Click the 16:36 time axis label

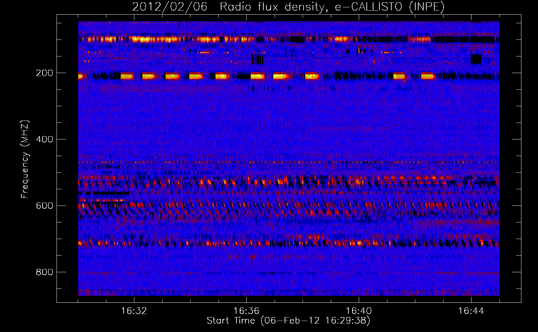point(246,311)
